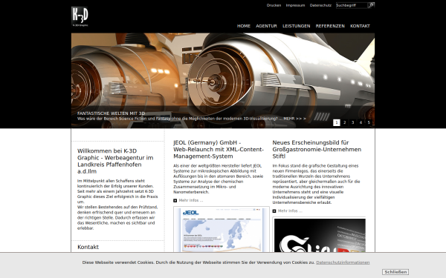Image resolution: width=446 pixels, height=278 pixels.
Task: Click the Willkommen bei K-3D Graphic heading
Action: [x=115, y=161]
